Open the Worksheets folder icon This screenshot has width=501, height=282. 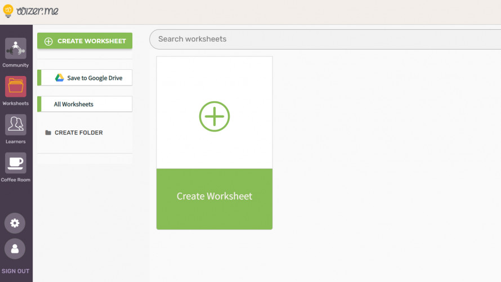coord(15,87)
